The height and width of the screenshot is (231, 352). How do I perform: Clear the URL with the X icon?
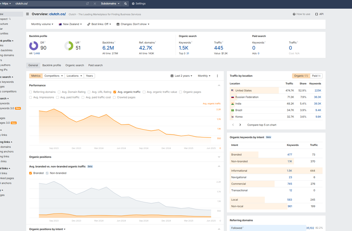pos(95,4)
